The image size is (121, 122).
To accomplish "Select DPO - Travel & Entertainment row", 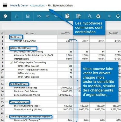I will point(33,70).
